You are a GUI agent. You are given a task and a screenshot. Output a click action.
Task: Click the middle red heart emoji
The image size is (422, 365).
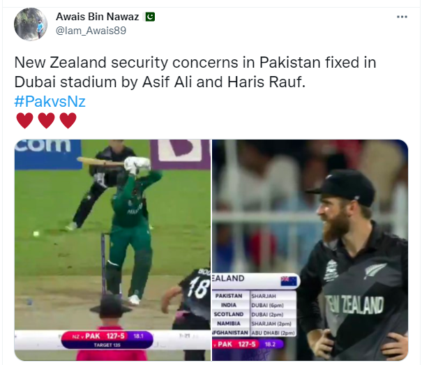pyautogui.click(x=46, y=121)
